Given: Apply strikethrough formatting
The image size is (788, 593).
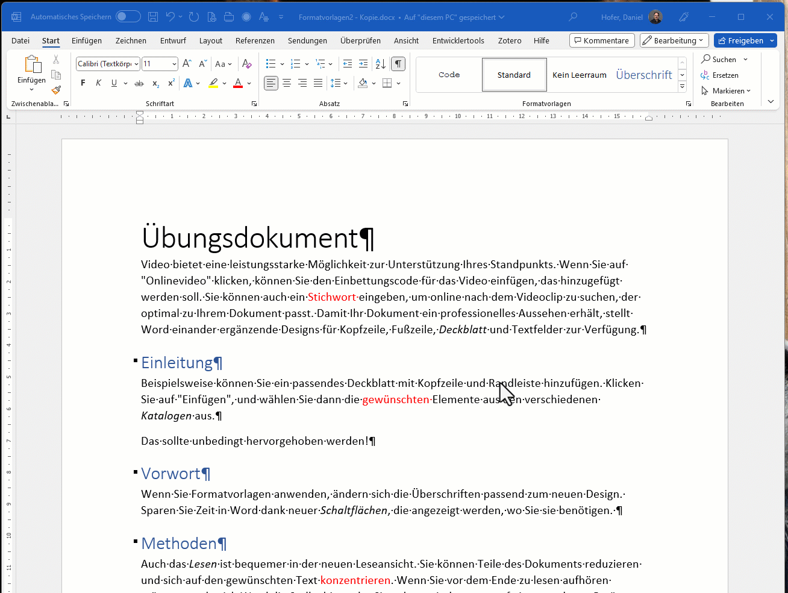Looking at the screenshot, I should (139, 83).
